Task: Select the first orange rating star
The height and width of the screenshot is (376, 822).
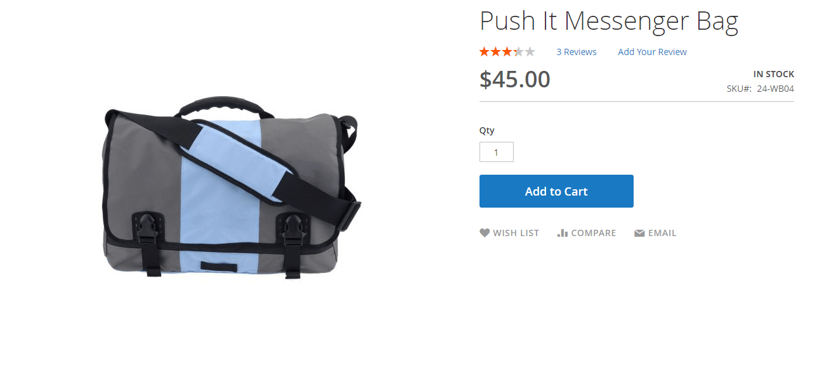Action: pos(485,52)
